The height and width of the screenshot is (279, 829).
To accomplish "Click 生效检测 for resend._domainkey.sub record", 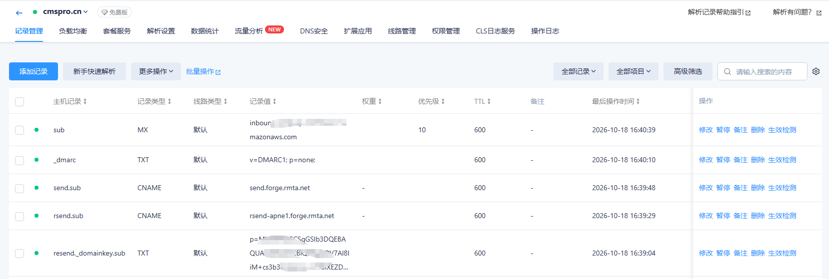I will [782, 253].
